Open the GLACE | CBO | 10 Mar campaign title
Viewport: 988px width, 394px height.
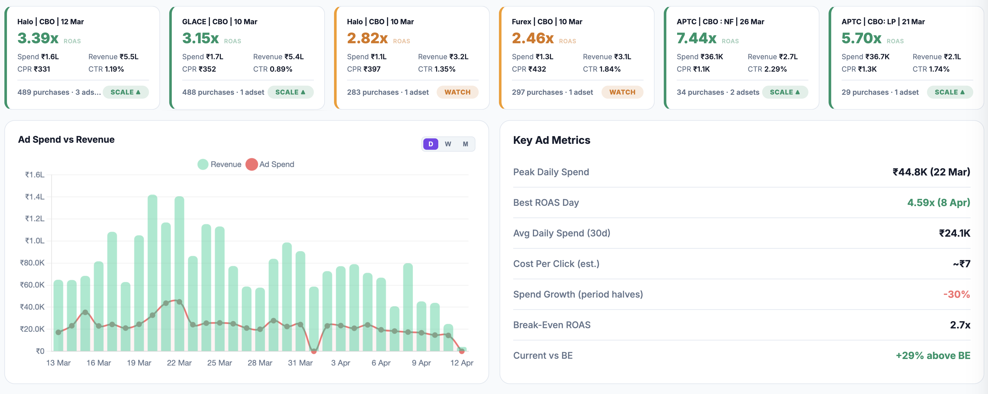tap(220, 22)
